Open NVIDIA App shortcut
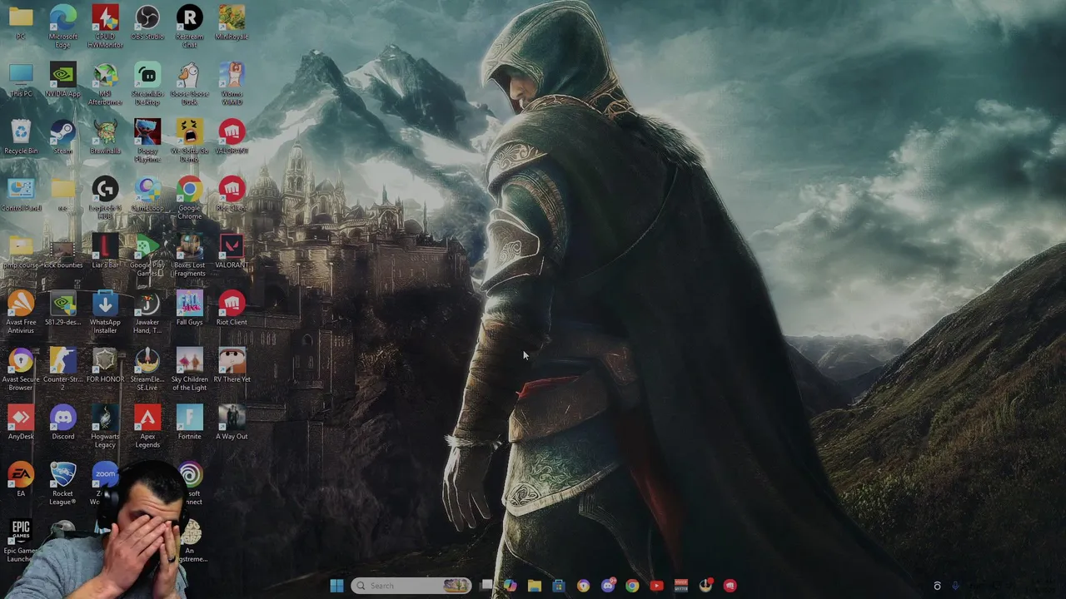Image resolution: width=1066 pixels, height=599 pixels. (x=63, y=80)
